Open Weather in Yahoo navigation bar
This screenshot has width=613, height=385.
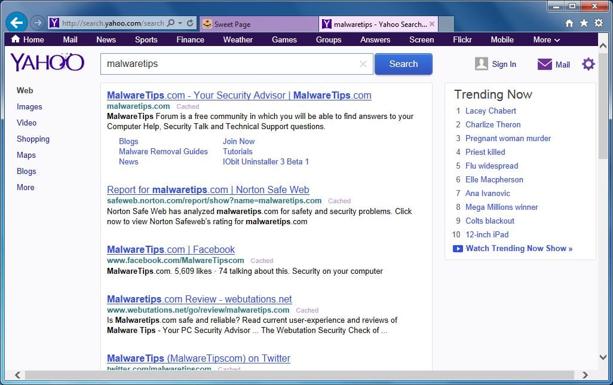(238, 39)
